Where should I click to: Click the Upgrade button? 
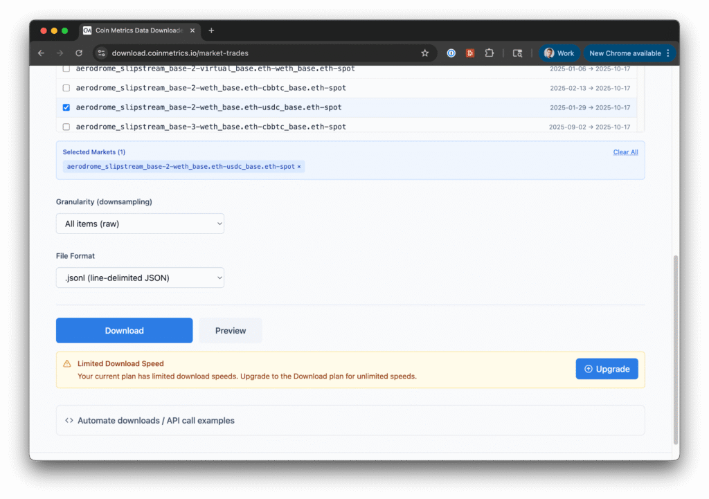pyautogui.click(x=607, y=369)
